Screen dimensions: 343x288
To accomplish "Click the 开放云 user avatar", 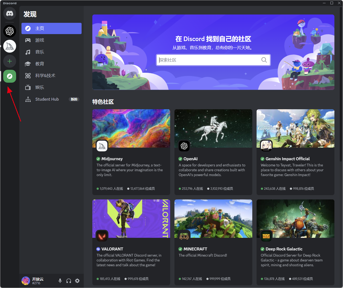I will coord(26,281).
